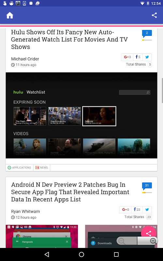The height and width of the screenshot is (261, 163).
Task: Select Grey's Anatomy thumbnail
Action: [65, 116]
